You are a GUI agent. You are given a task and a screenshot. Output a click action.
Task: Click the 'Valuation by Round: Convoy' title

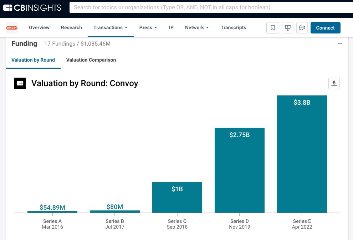tap(85, 83)
